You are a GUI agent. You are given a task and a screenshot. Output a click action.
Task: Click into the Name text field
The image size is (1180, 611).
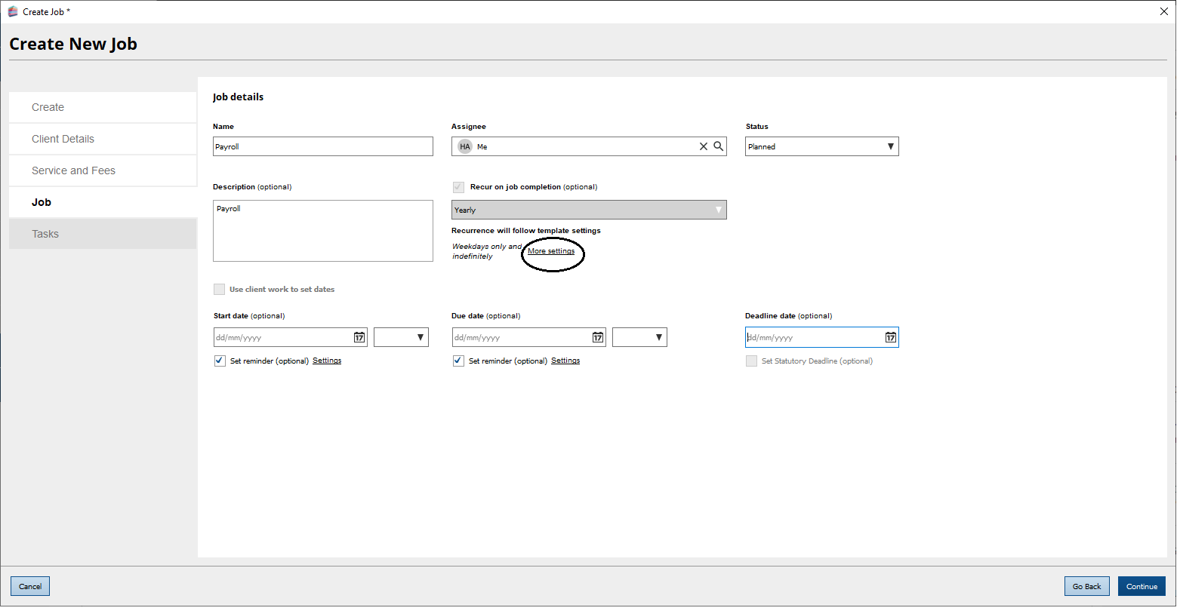point(323,147)
